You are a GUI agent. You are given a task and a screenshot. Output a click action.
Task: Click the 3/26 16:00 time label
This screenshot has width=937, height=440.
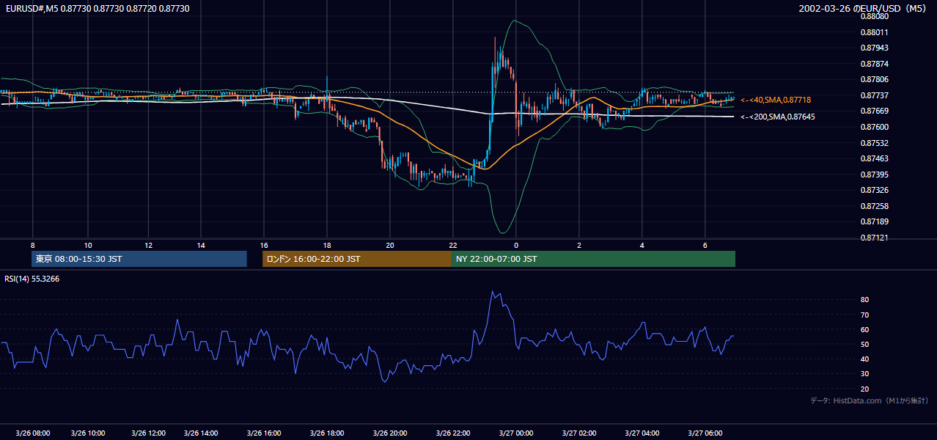(x=264, y=433)
